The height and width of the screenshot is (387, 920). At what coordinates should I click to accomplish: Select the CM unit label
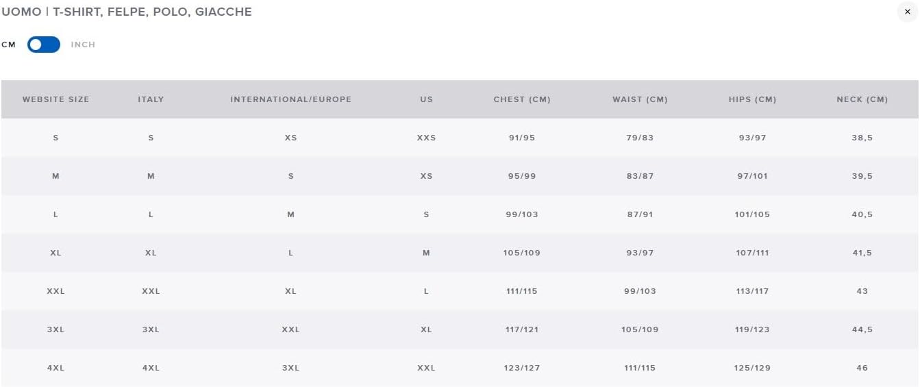click(8, 45)
